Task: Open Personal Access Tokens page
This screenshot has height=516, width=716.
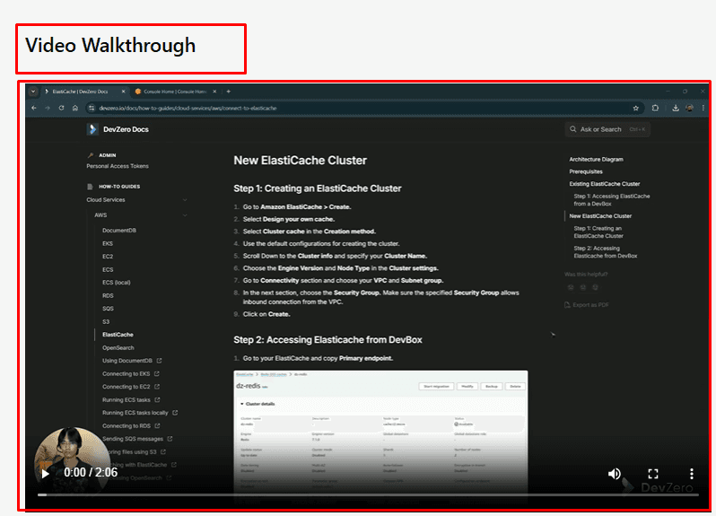Action: pos(118,166)
